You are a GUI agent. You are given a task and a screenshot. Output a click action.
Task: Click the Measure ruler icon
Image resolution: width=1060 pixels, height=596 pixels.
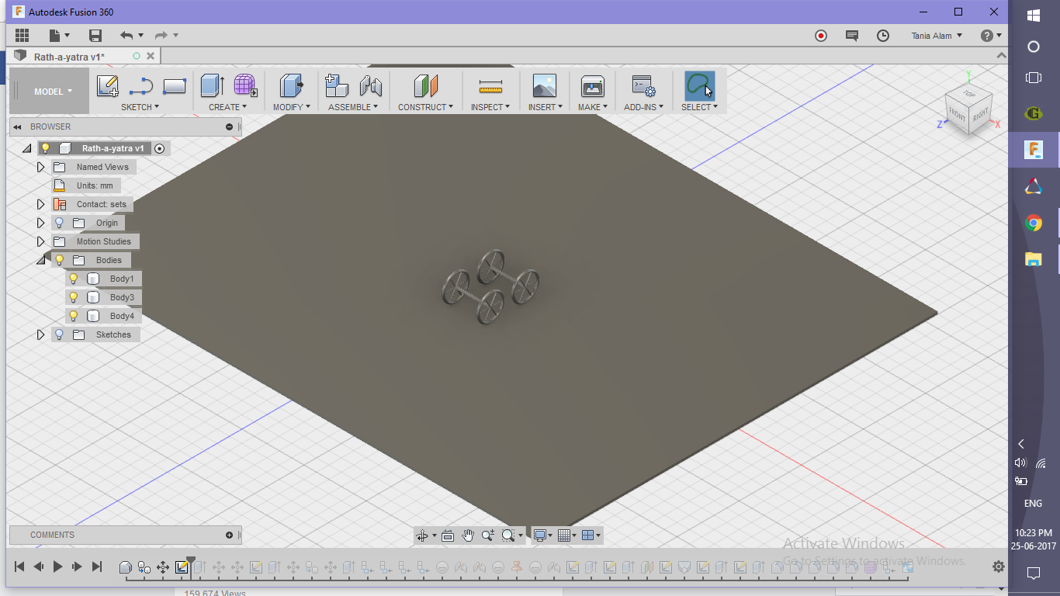490,85
